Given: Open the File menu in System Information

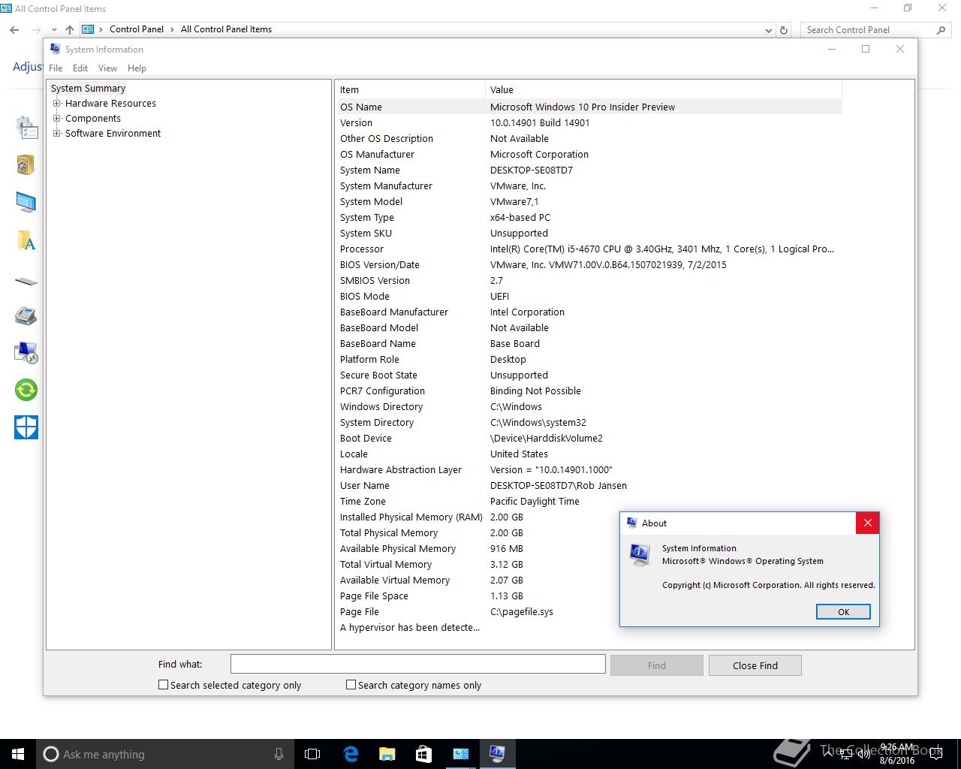Looking at the screenshot, I should point(56,68).
